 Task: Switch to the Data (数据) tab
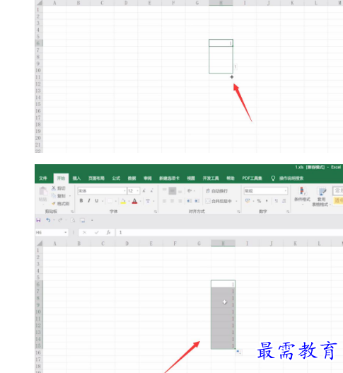pos(132,178)
